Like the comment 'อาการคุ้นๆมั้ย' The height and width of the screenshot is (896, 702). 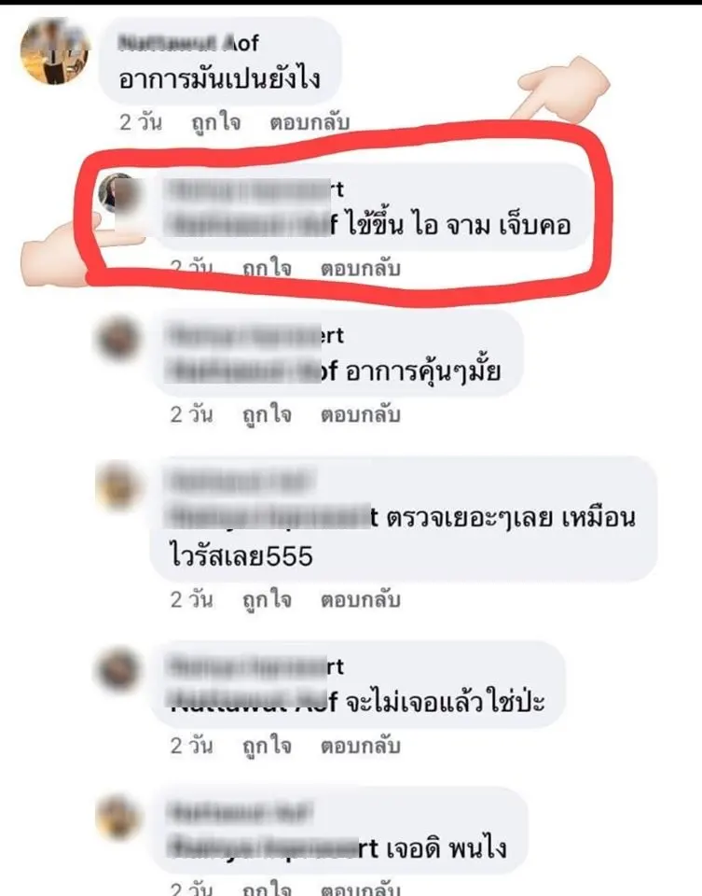coord(267,414)
